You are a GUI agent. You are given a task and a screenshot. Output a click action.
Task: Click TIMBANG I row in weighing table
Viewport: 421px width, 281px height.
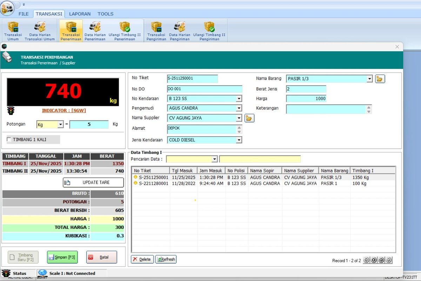tap(63, 164)
